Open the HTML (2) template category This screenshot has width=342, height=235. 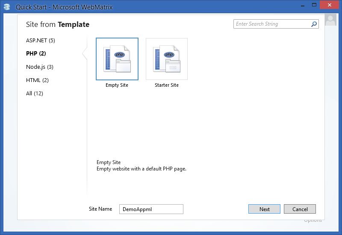(37, 80)
